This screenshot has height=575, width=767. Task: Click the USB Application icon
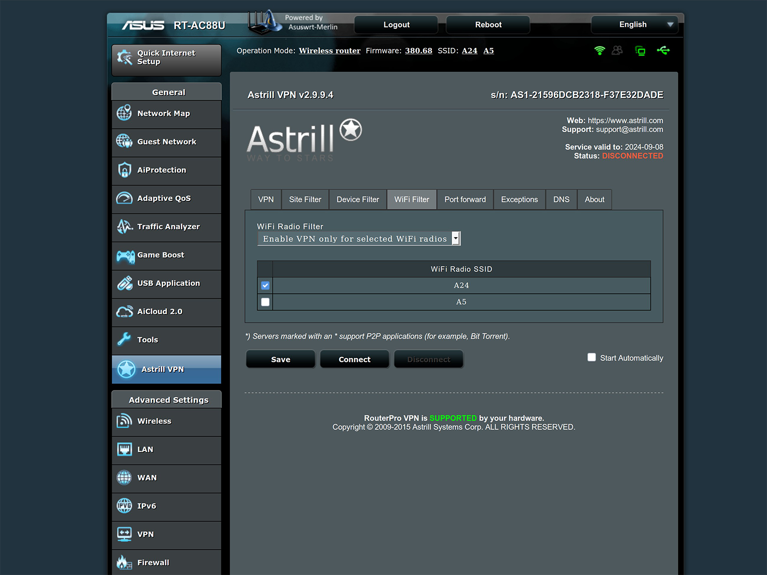tap(125, 283)
